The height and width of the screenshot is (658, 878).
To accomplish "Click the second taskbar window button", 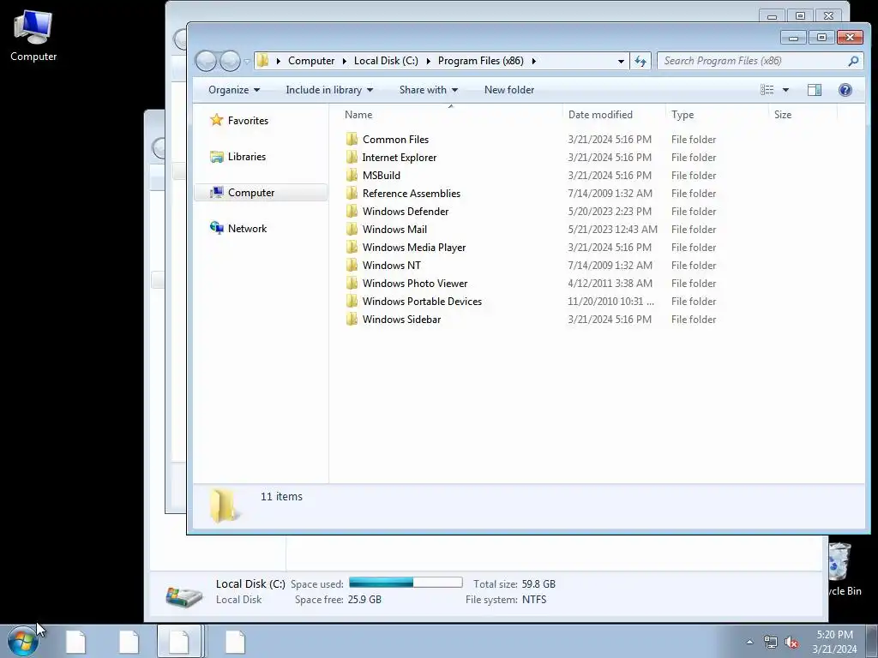I will (x=129, y=642).
